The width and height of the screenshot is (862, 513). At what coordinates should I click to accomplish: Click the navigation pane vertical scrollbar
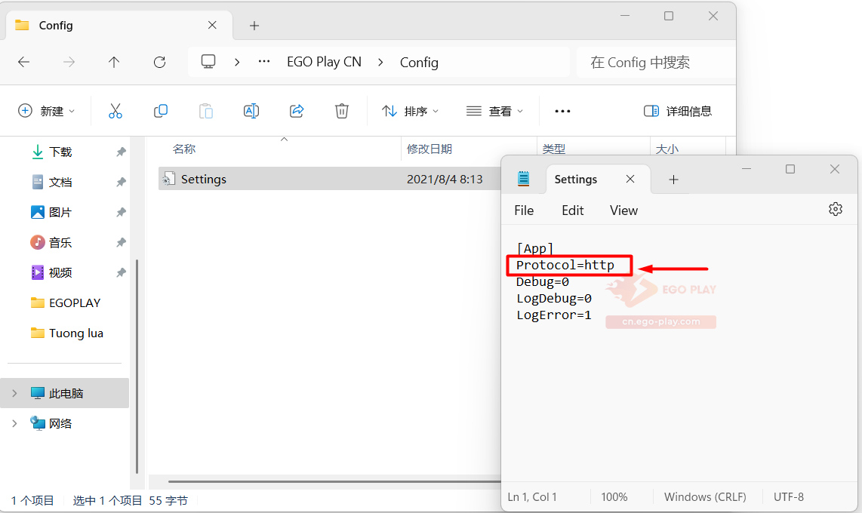point(137,367)
